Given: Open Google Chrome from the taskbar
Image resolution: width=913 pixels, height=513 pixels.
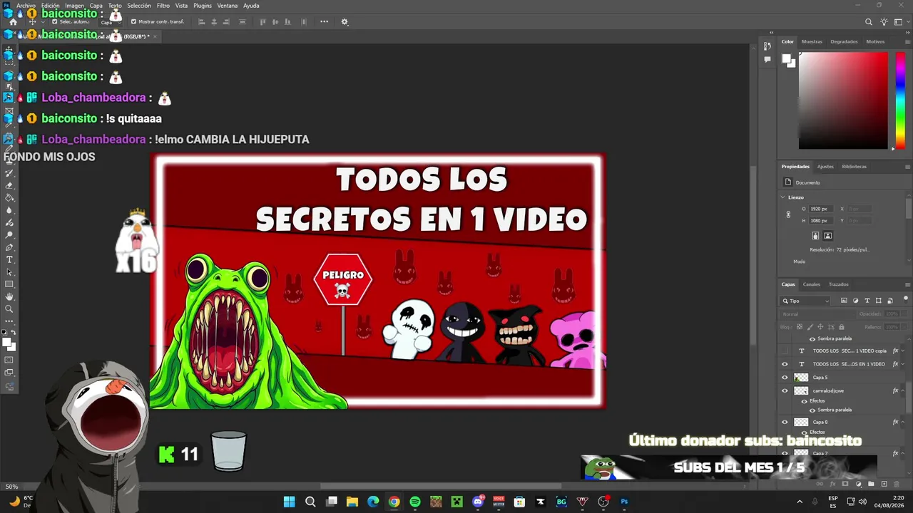Looking at the screenshot, I should click(394, 502).
